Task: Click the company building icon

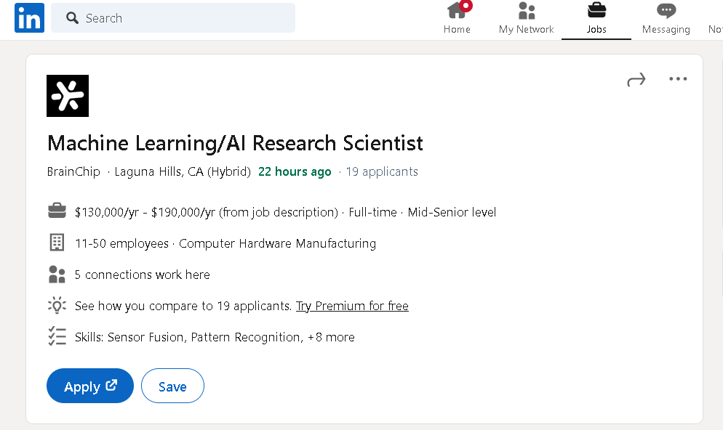Action: 57,243
